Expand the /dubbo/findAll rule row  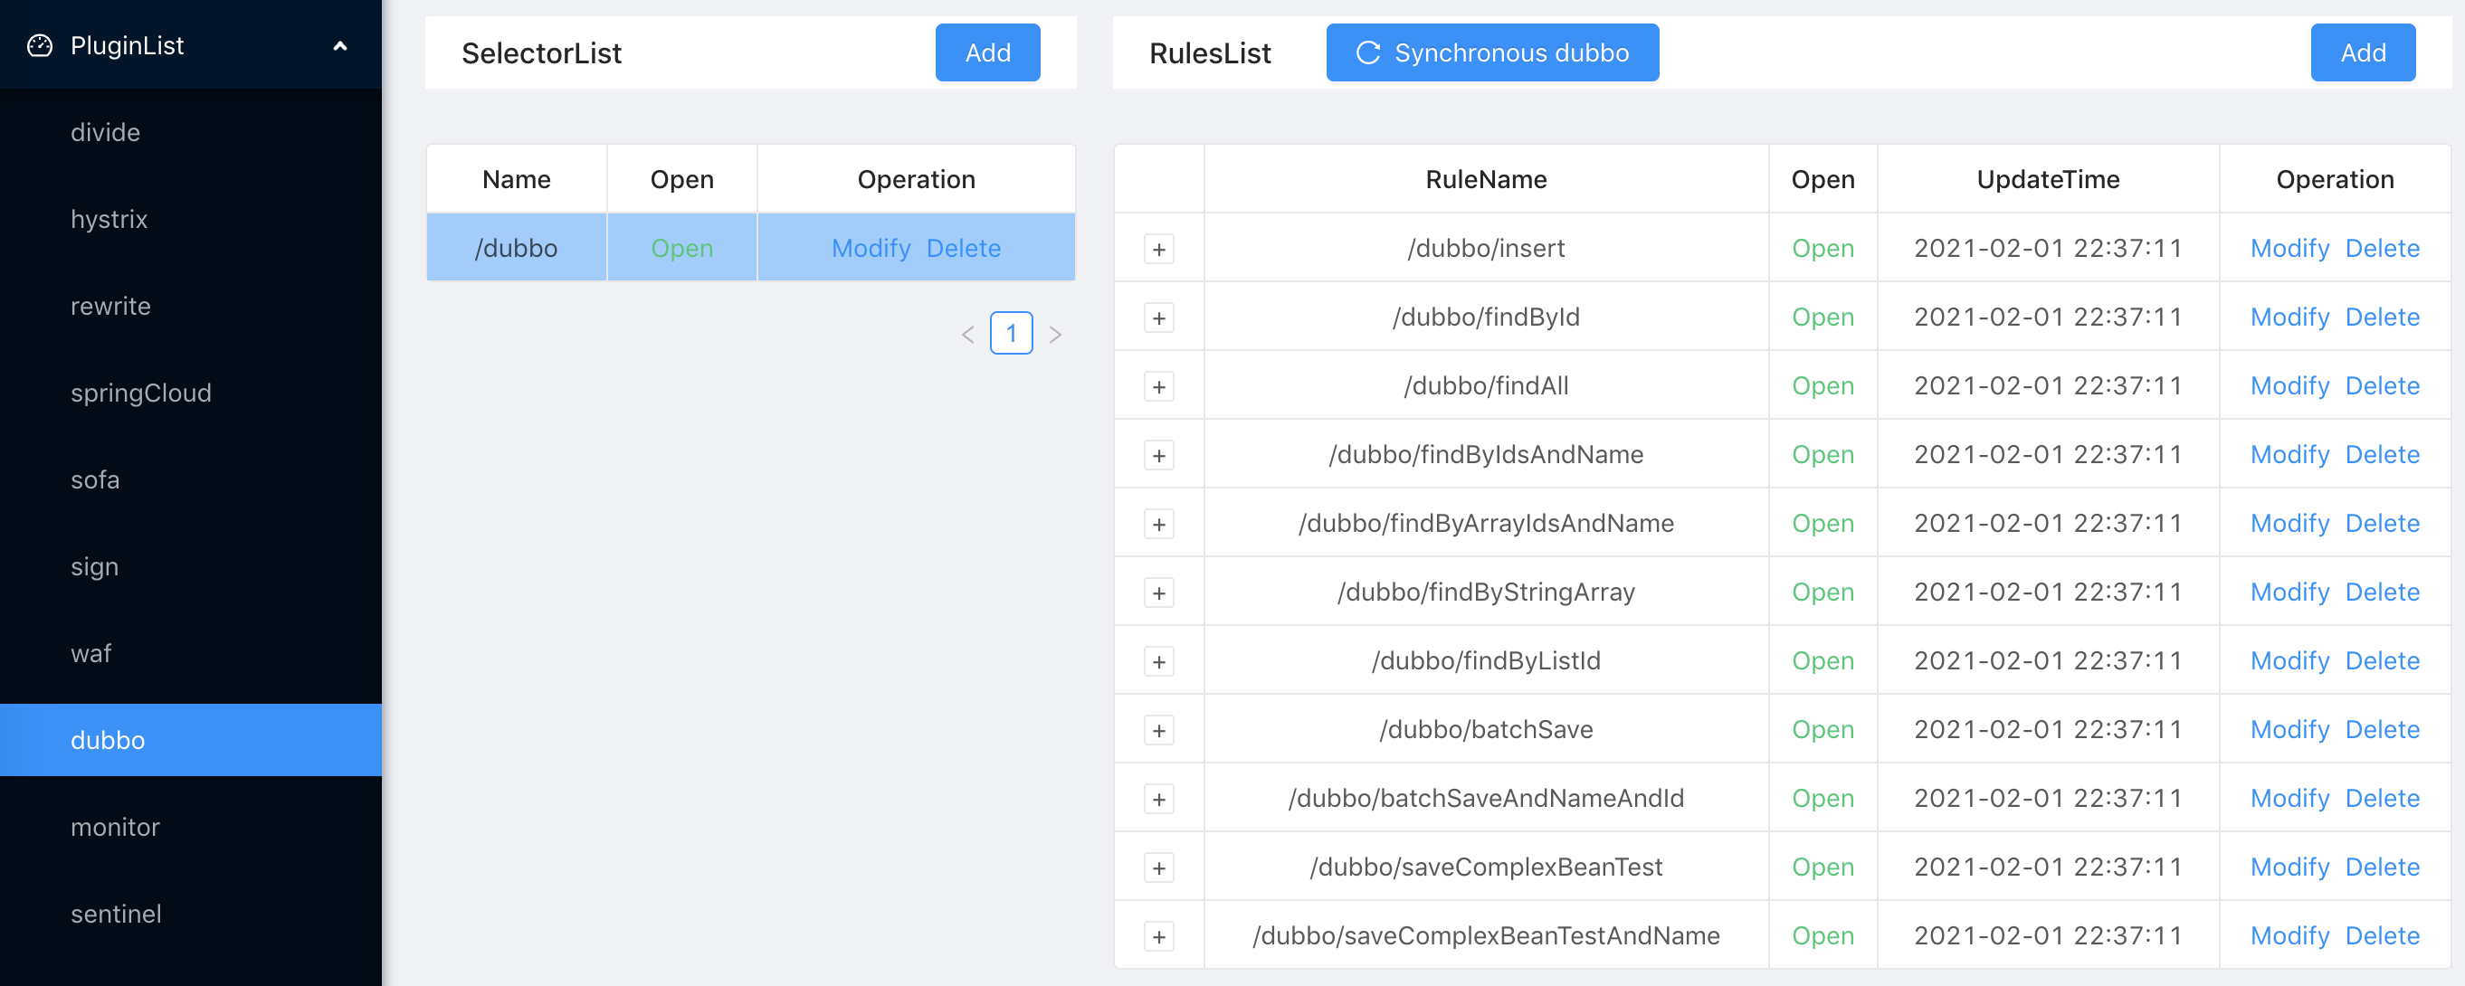pos(1158,387)
